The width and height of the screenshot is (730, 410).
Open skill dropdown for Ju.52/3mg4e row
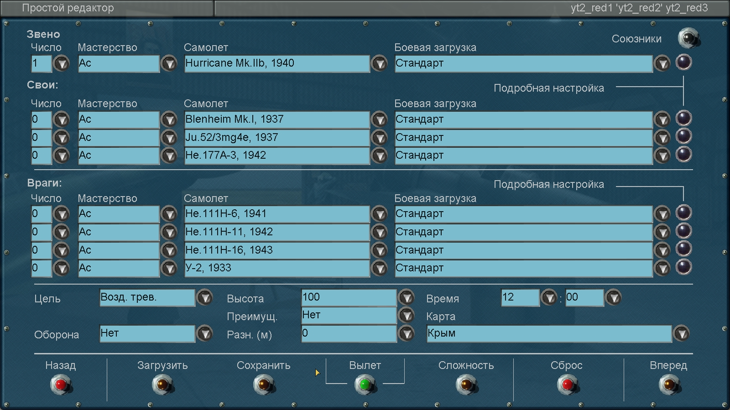[169, 137]
